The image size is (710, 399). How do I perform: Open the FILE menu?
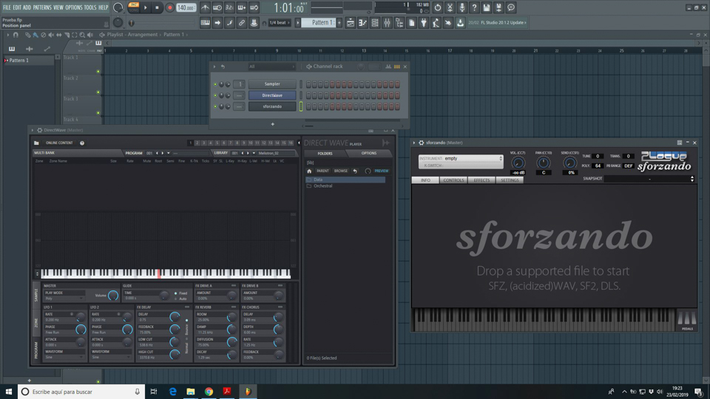(7, 7)
